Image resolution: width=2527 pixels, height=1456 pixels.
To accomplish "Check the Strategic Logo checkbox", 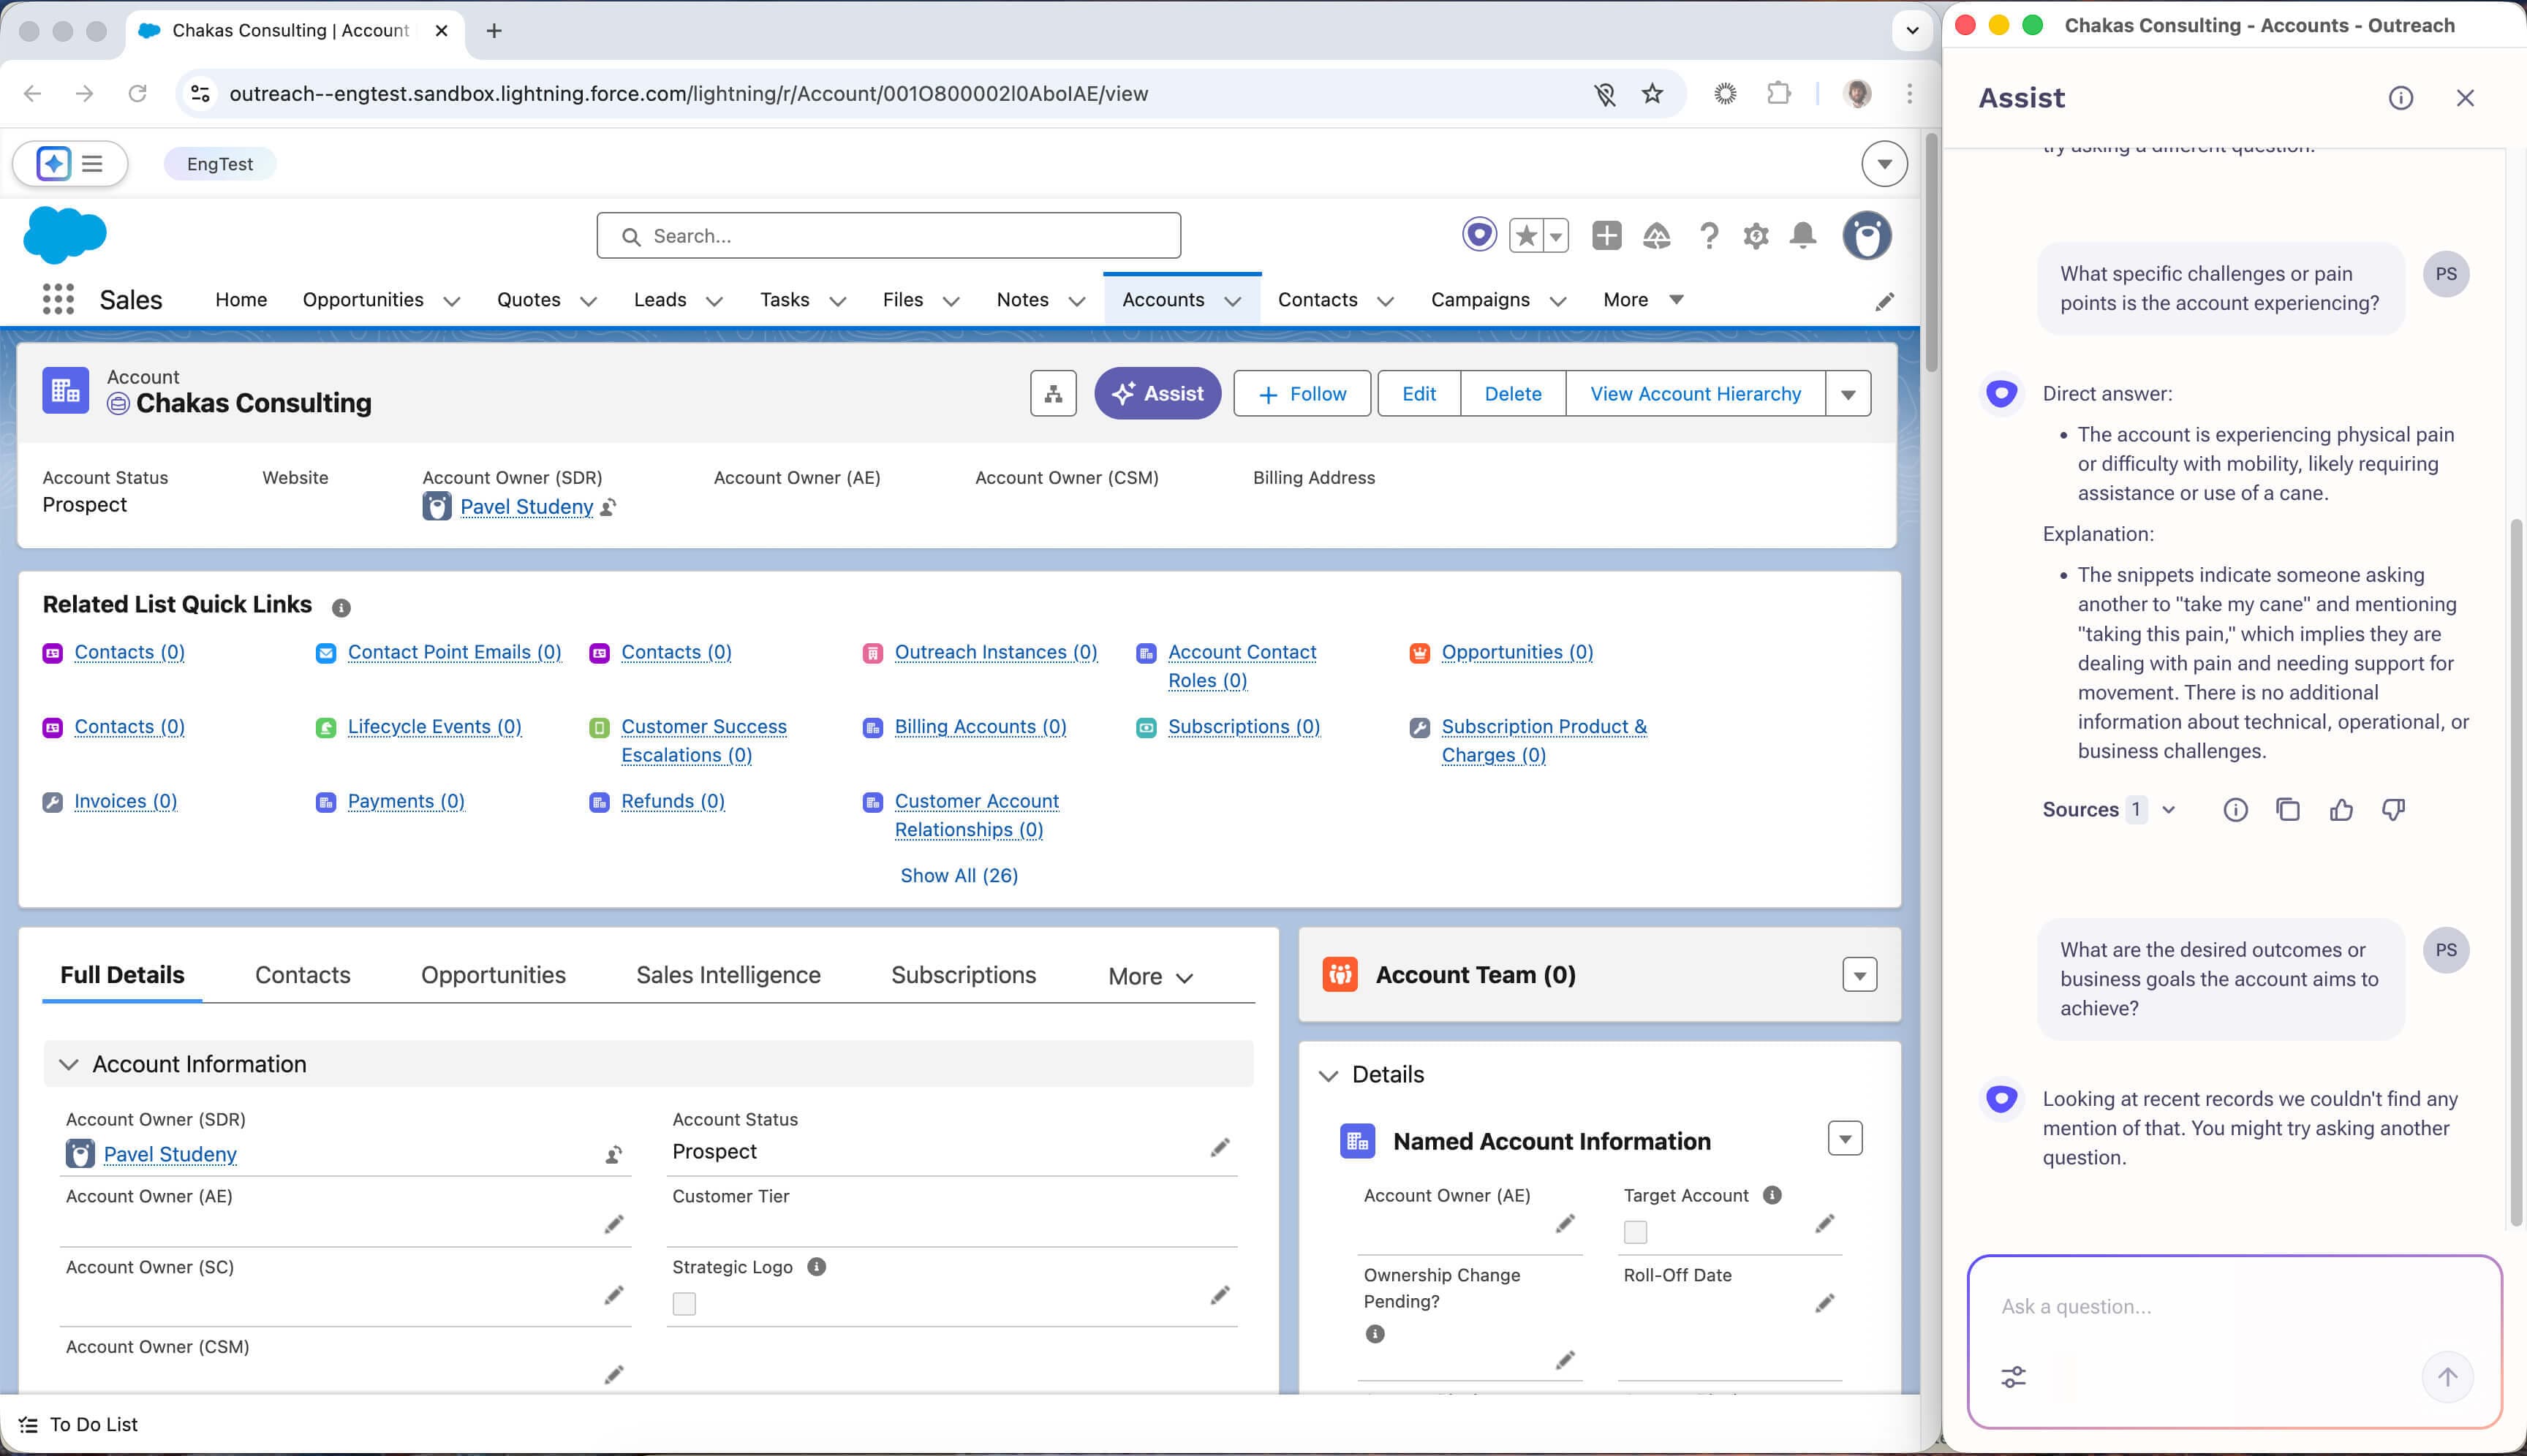I will 684,1304.
